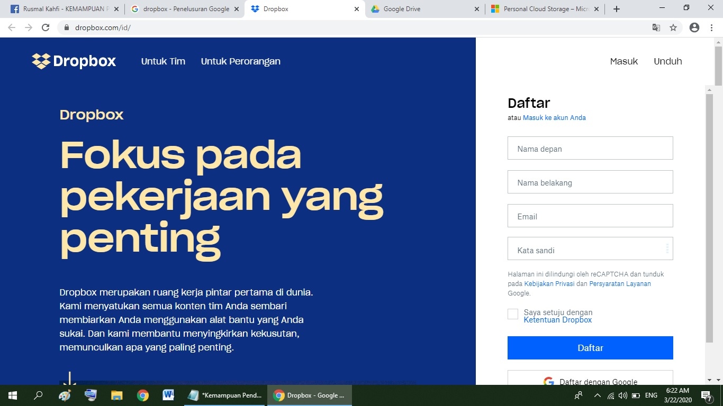Close the Google Drive tab

(477, 9)
